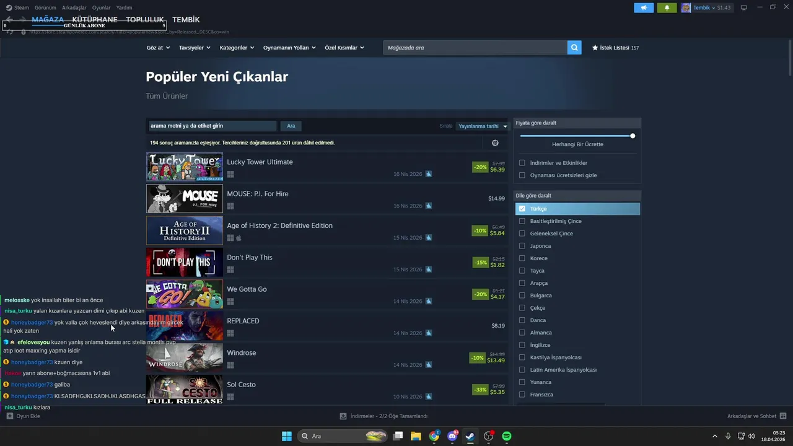Expand the Tavsiyeler dropdown
The width and height of the screenshot is (793, 446).
195,48
